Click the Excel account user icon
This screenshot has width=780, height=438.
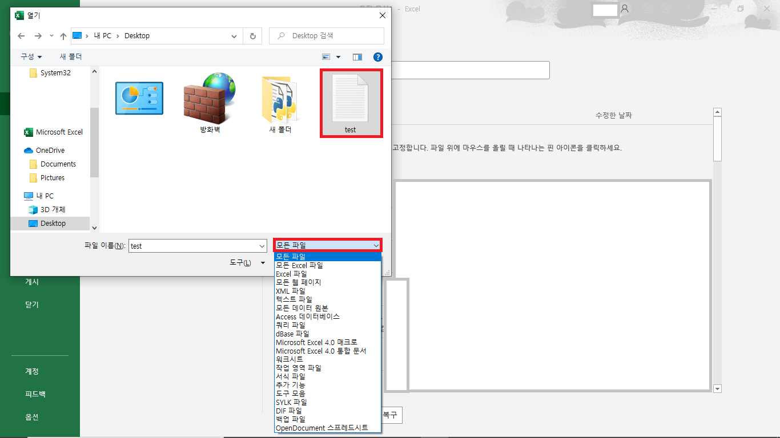[x=625, y=9]
